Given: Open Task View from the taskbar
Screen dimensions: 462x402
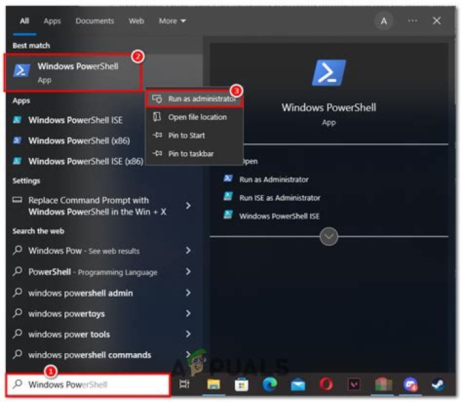Looking at the screenshot, I should (184, 384).
